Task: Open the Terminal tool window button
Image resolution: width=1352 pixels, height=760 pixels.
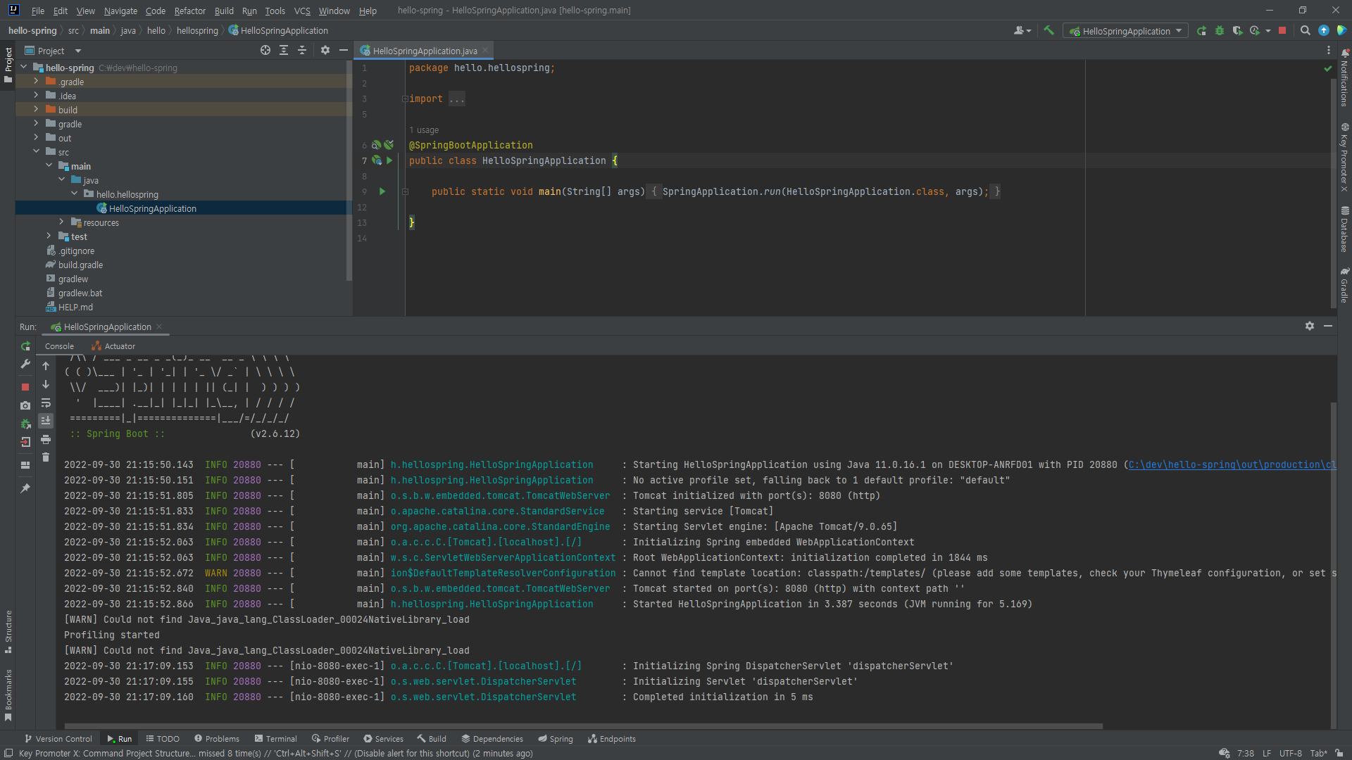Action: click(275, 739)
